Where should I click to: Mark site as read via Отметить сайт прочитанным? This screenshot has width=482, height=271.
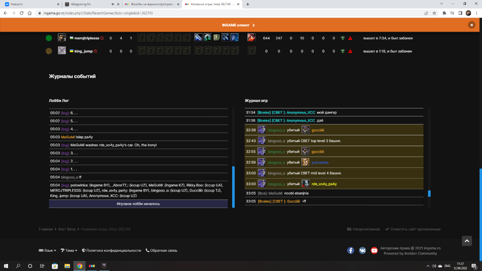tap(413, 229)
